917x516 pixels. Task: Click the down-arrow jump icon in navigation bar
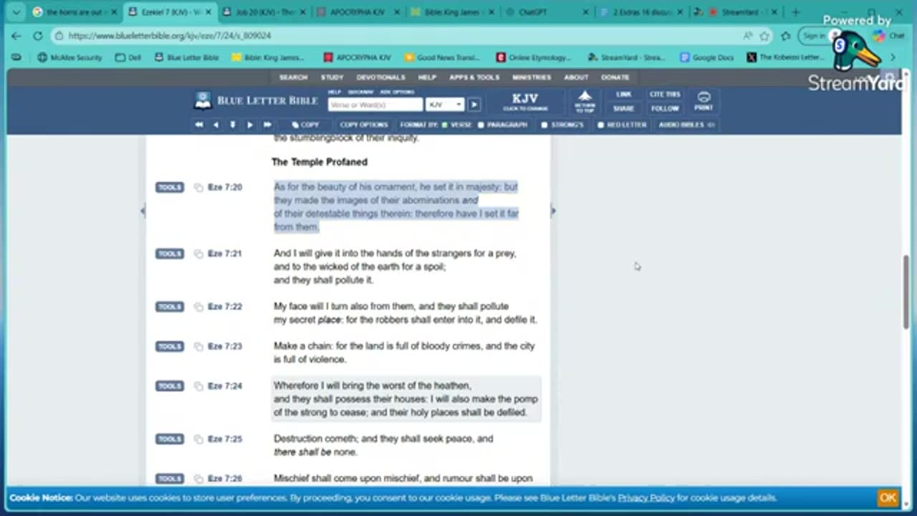(233, 125)
